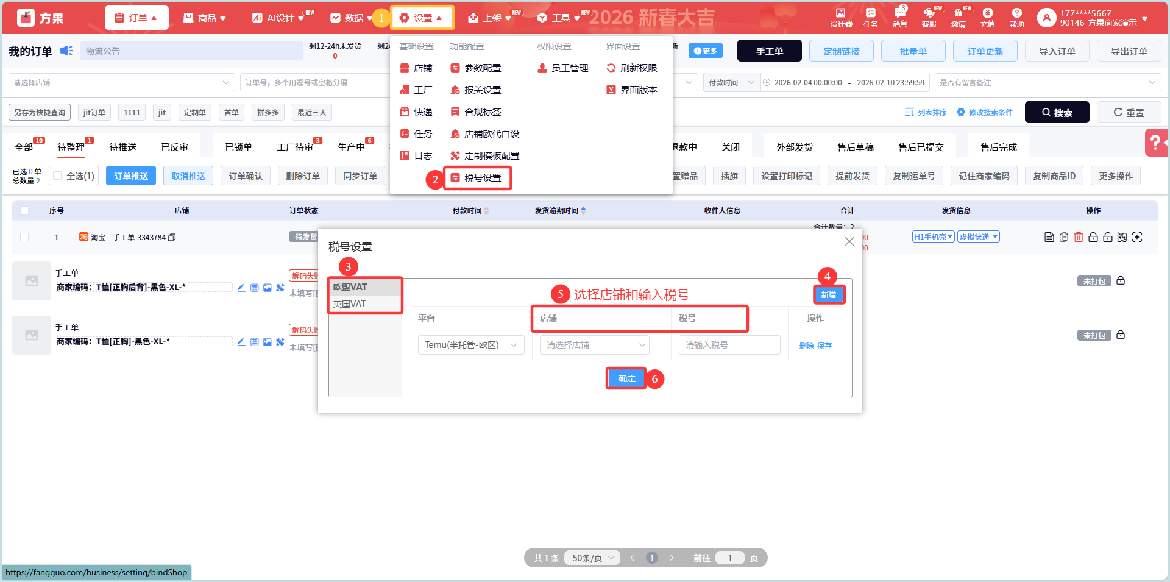The height and width of the screenshot is (582, 1170).
Task: Click the 物流公告 speaker announcement icon
Action: pos(66,51)
